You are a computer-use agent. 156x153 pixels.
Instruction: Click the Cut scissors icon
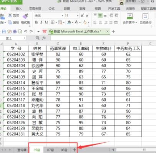10,15
